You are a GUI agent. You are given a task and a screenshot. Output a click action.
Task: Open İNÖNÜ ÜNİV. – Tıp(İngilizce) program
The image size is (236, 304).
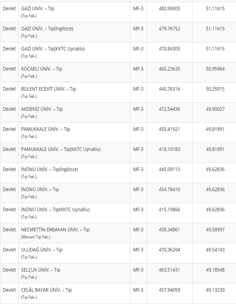point(49,169)
